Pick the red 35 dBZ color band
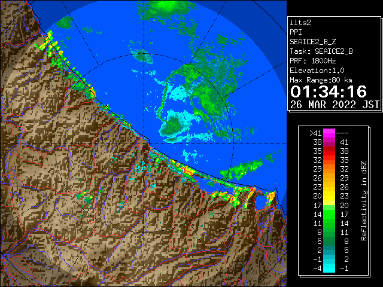Screen dimensions: 383x287 tap(329, 151)
